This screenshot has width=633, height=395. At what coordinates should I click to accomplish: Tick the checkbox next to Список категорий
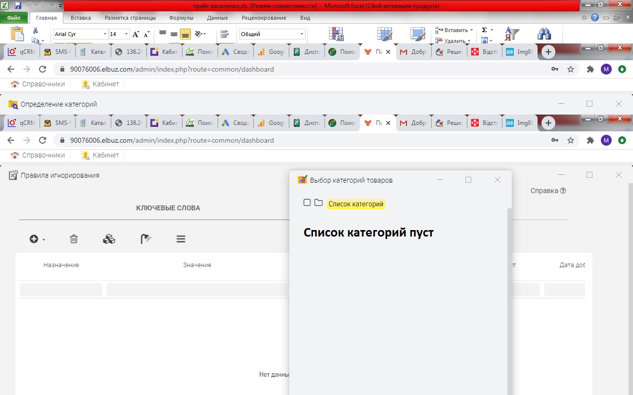tap(307, 202)
